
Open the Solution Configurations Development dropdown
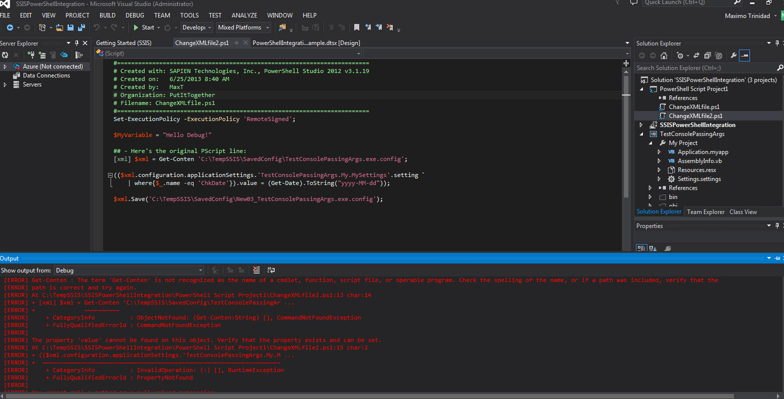(197, 27)
